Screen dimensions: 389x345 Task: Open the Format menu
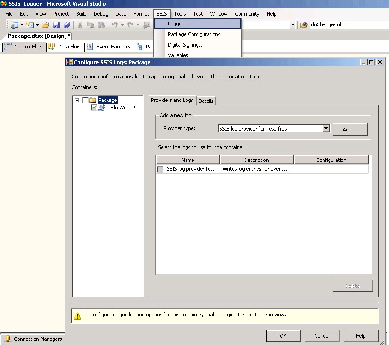(x=141, y=14)
